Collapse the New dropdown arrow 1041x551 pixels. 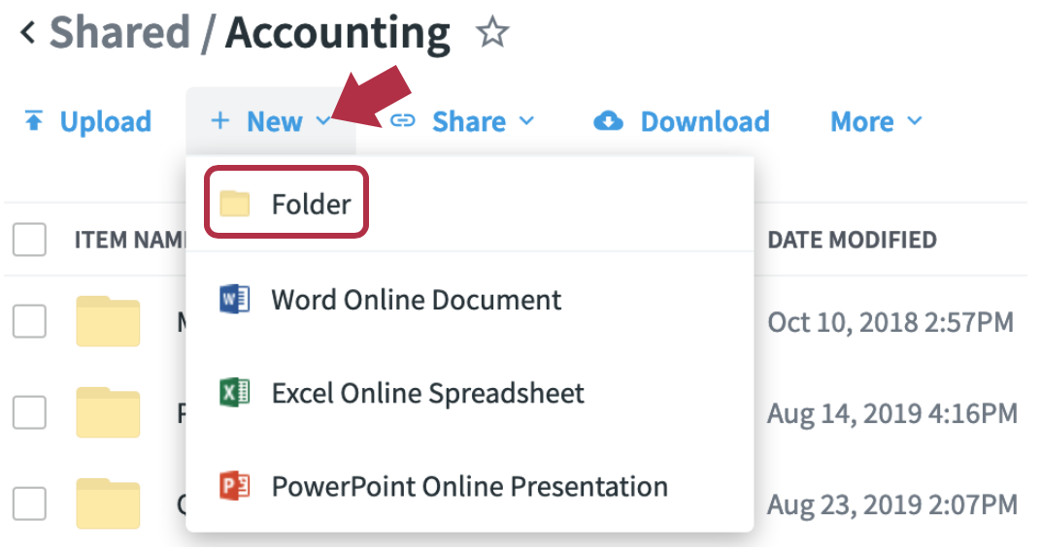(323, 120)
